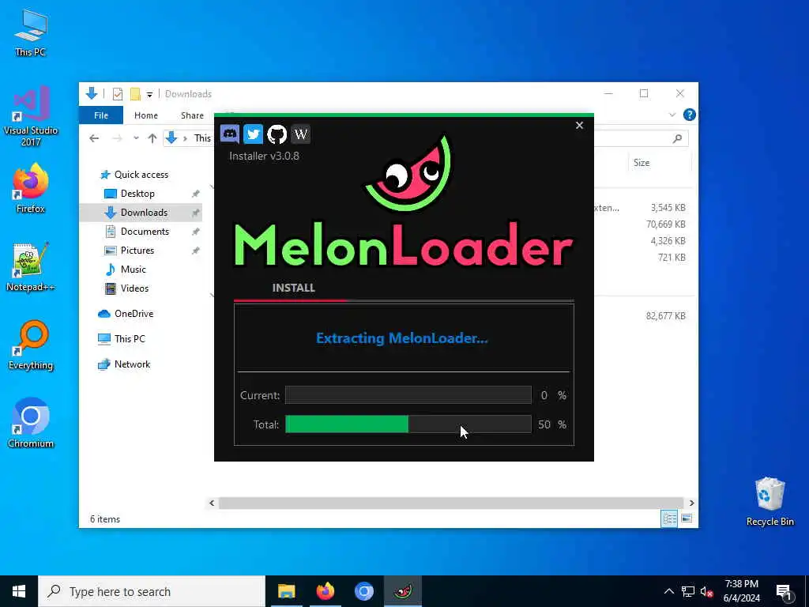
Task: Click the scroll left arrow in Explorer
Action: click(x=212, y=503)
